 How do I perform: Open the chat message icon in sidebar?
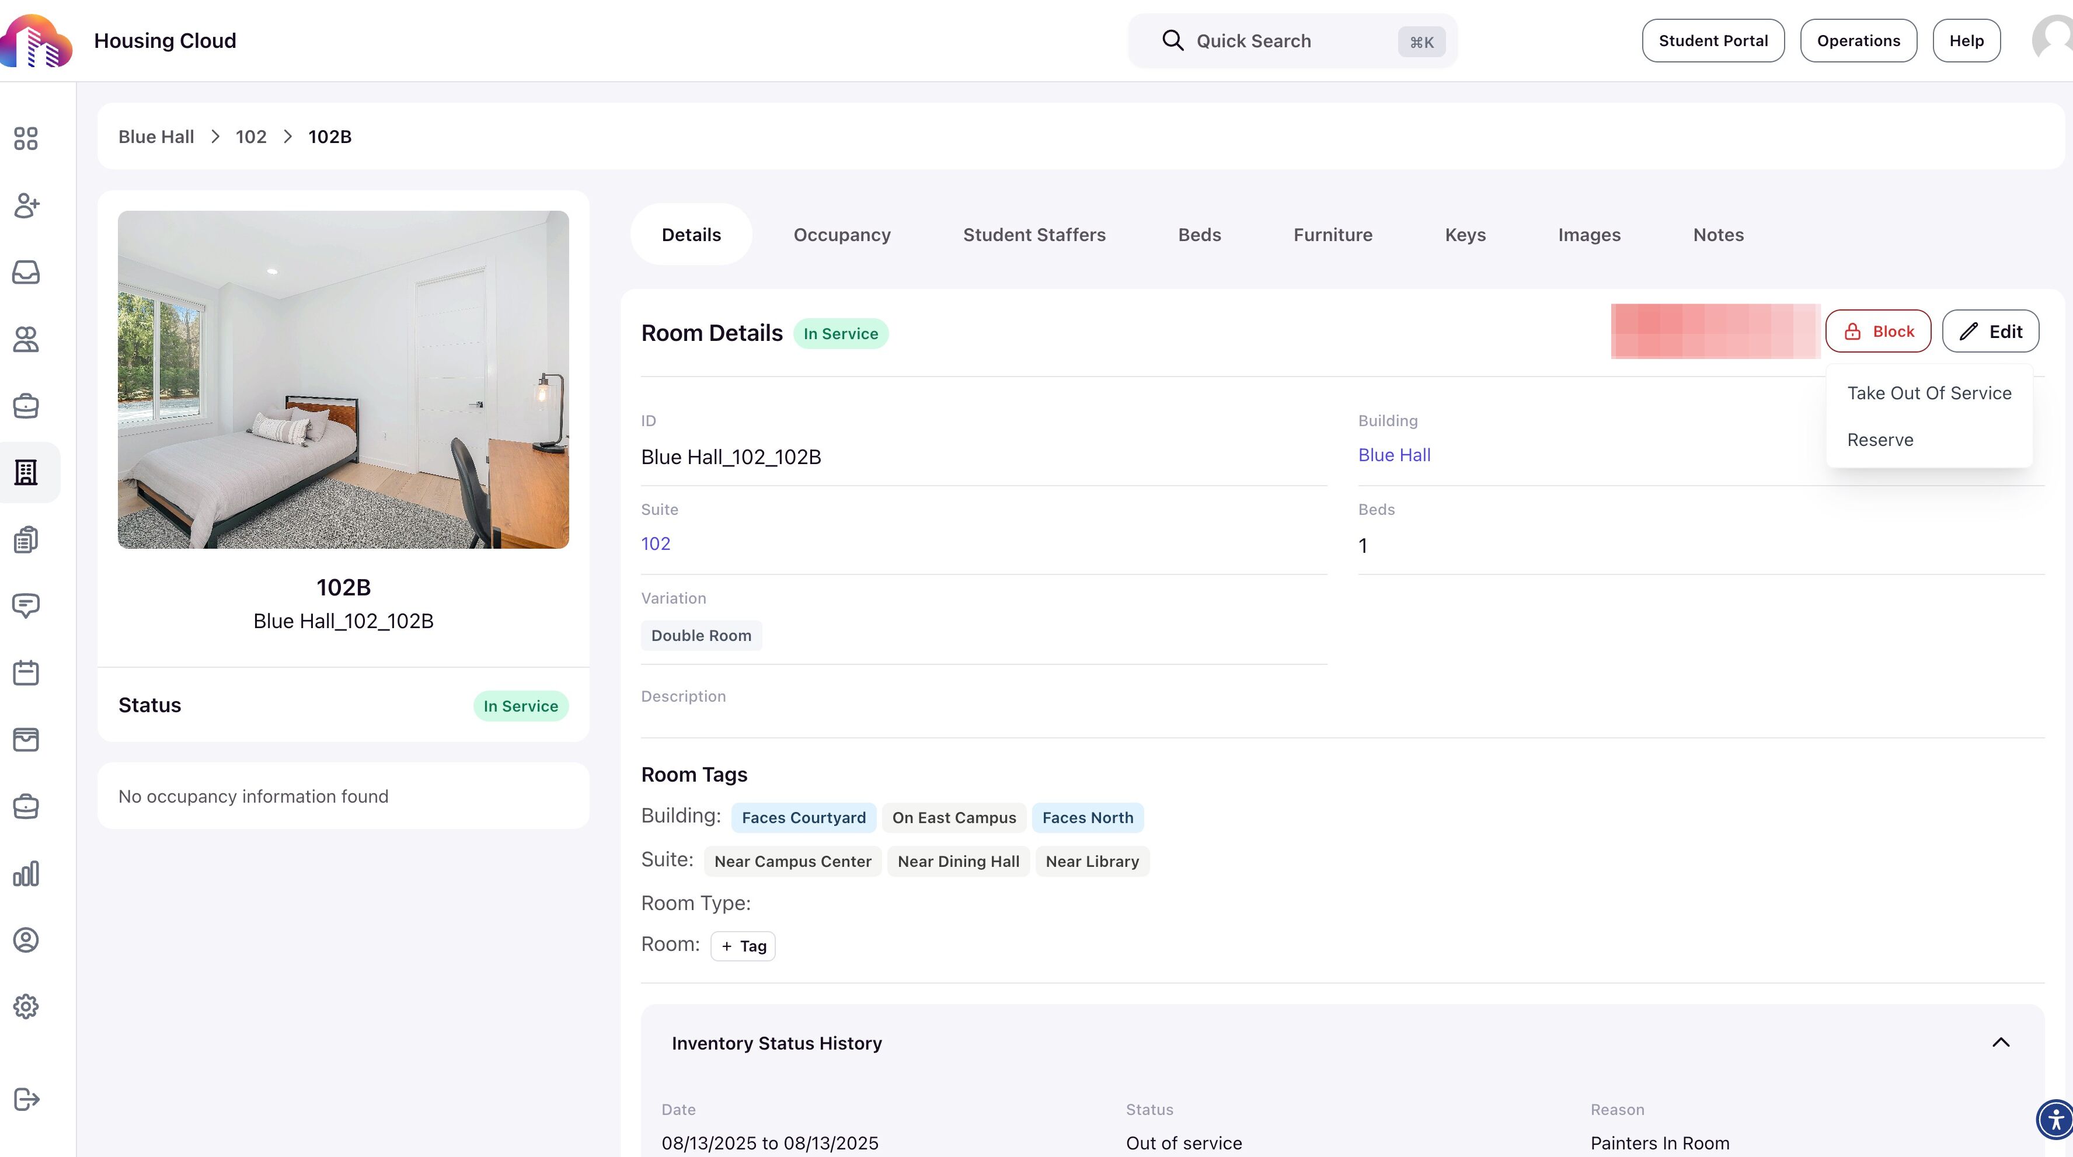tap(26, 606)
